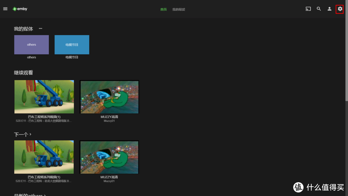The height and width of the screenshot is (196, 348).
Task: Resume 巴布工程师 thumbnail in 继续观看
Action: (x=44, y=97)
